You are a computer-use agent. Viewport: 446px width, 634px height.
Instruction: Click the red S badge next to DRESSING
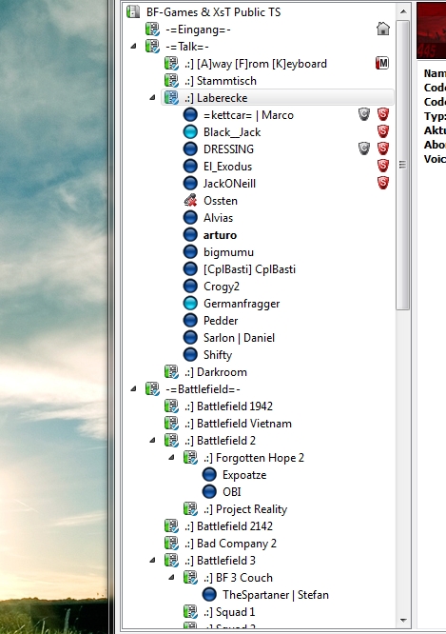[x=383, y=149]
